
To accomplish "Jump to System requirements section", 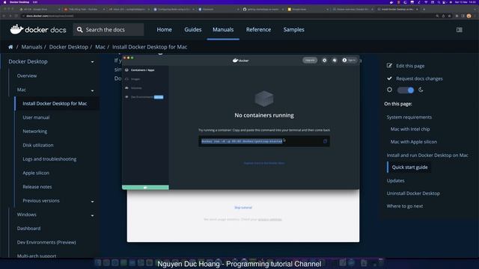I will 409,117.
